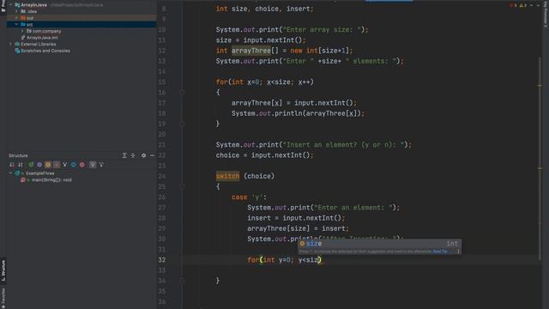Expand External Libraries node
This screenshot has height=309, width=549.
tap(10, 44)
